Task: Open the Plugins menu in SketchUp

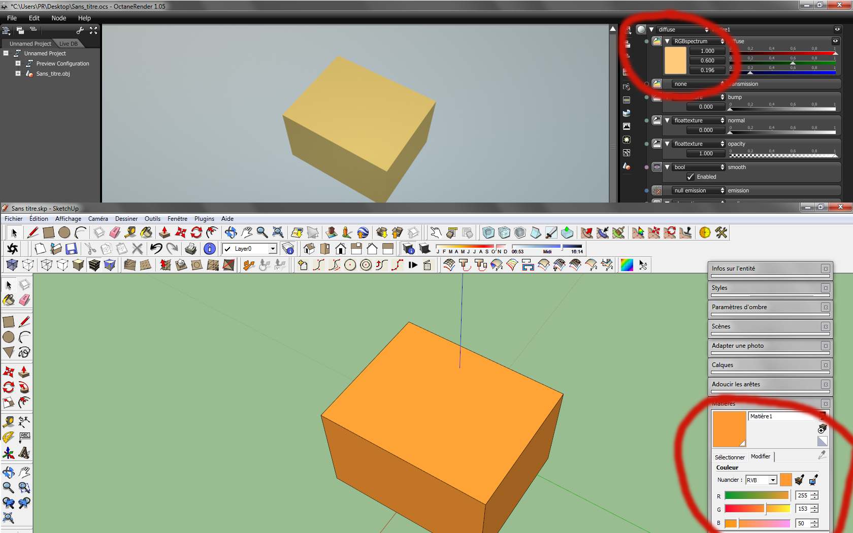Action: (x=204, y=219)
